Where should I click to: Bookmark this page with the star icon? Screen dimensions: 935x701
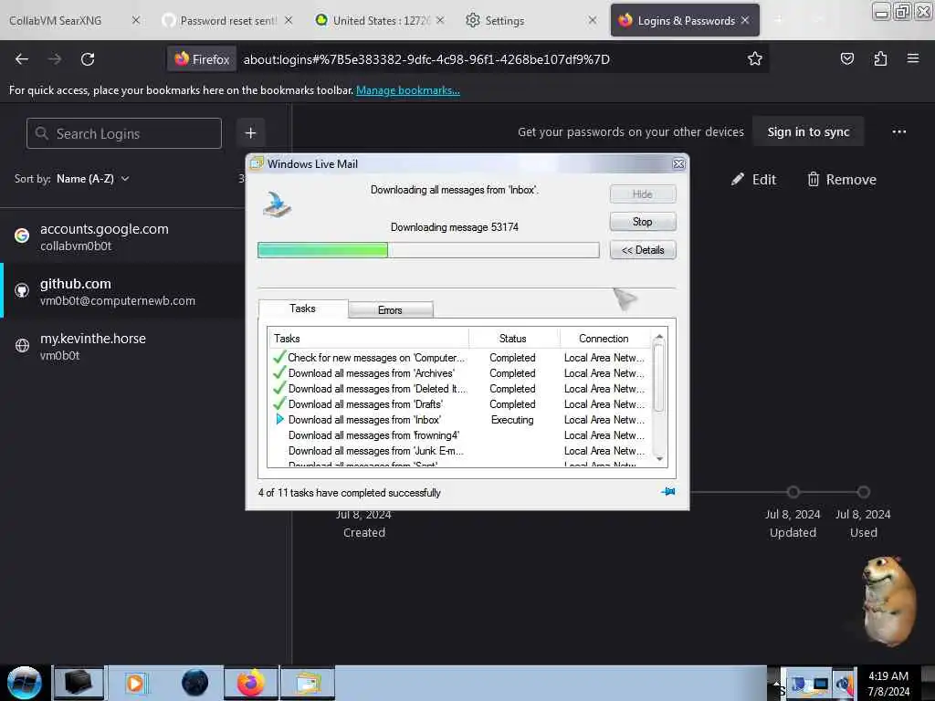755,58
